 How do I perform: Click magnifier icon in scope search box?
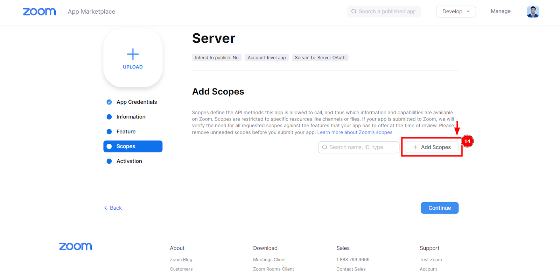(325, 147)
